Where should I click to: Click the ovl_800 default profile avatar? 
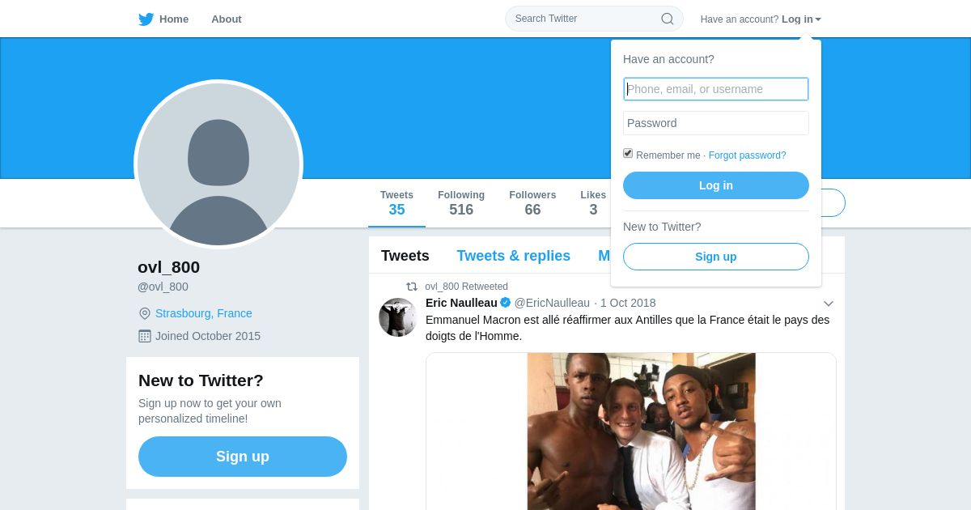(218, 164)
